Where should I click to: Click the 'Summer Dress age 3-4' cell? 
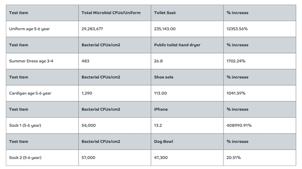(42, 61)
